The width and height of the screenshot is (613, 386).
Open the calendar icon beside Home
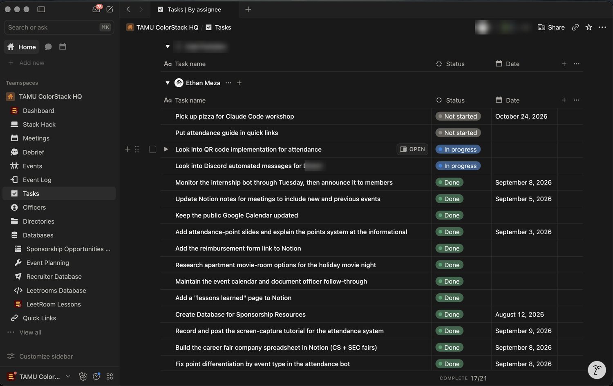point(63,47)
